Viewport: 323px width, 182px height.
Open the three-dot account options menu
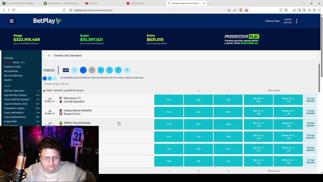coord(297,21)
